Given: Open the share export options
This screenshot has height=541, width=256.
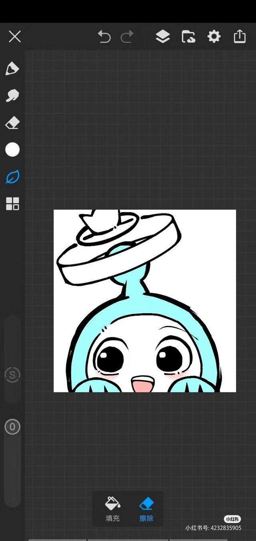Looking at the screenshot, I should pos(240,36).
